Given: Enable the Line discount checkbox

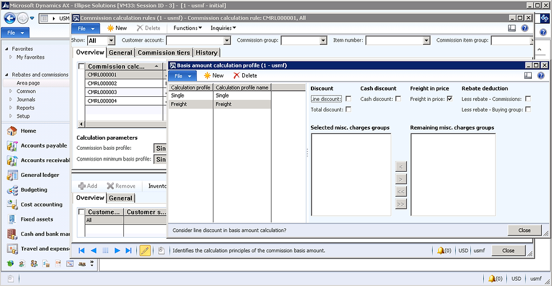Looking at the screenshot, I should (348, 99).
